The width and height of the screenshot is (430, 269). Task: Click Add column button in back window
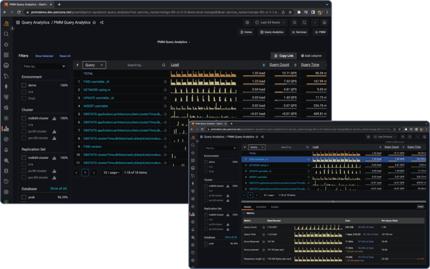pyautogui.click(x=311, y=56)
